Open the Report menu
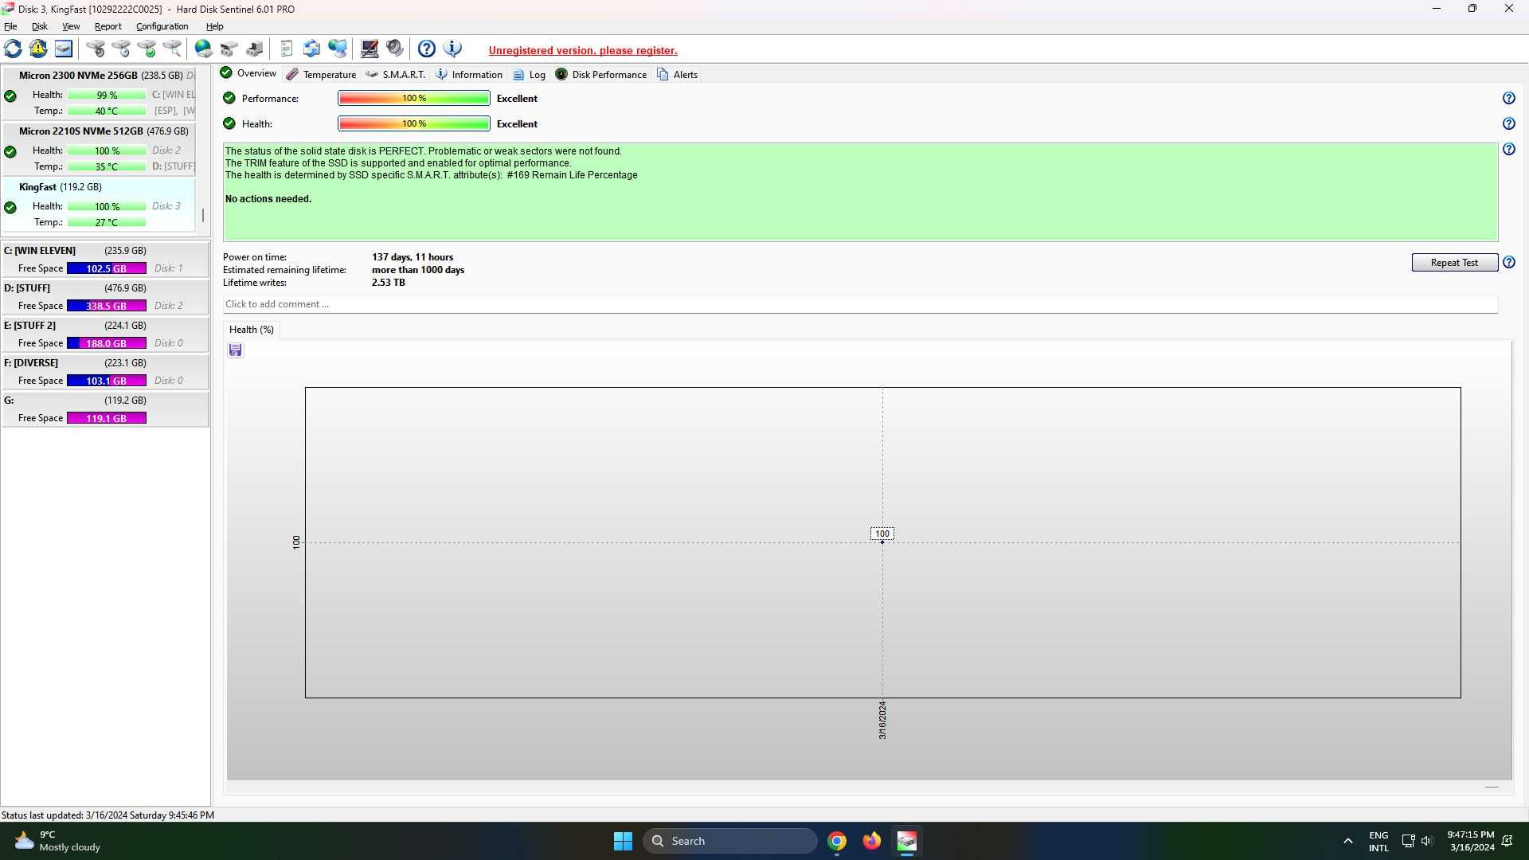Image resolution: width=1529 pixels, height=860 pixels. point(108,26)
